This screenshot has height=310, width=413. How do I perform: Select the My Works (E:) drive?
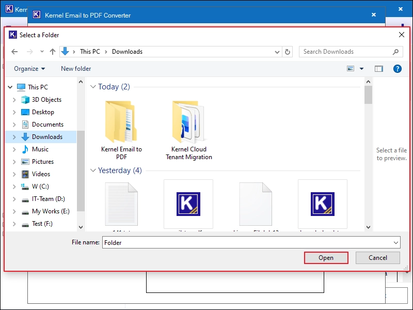(x=51, y=211)
